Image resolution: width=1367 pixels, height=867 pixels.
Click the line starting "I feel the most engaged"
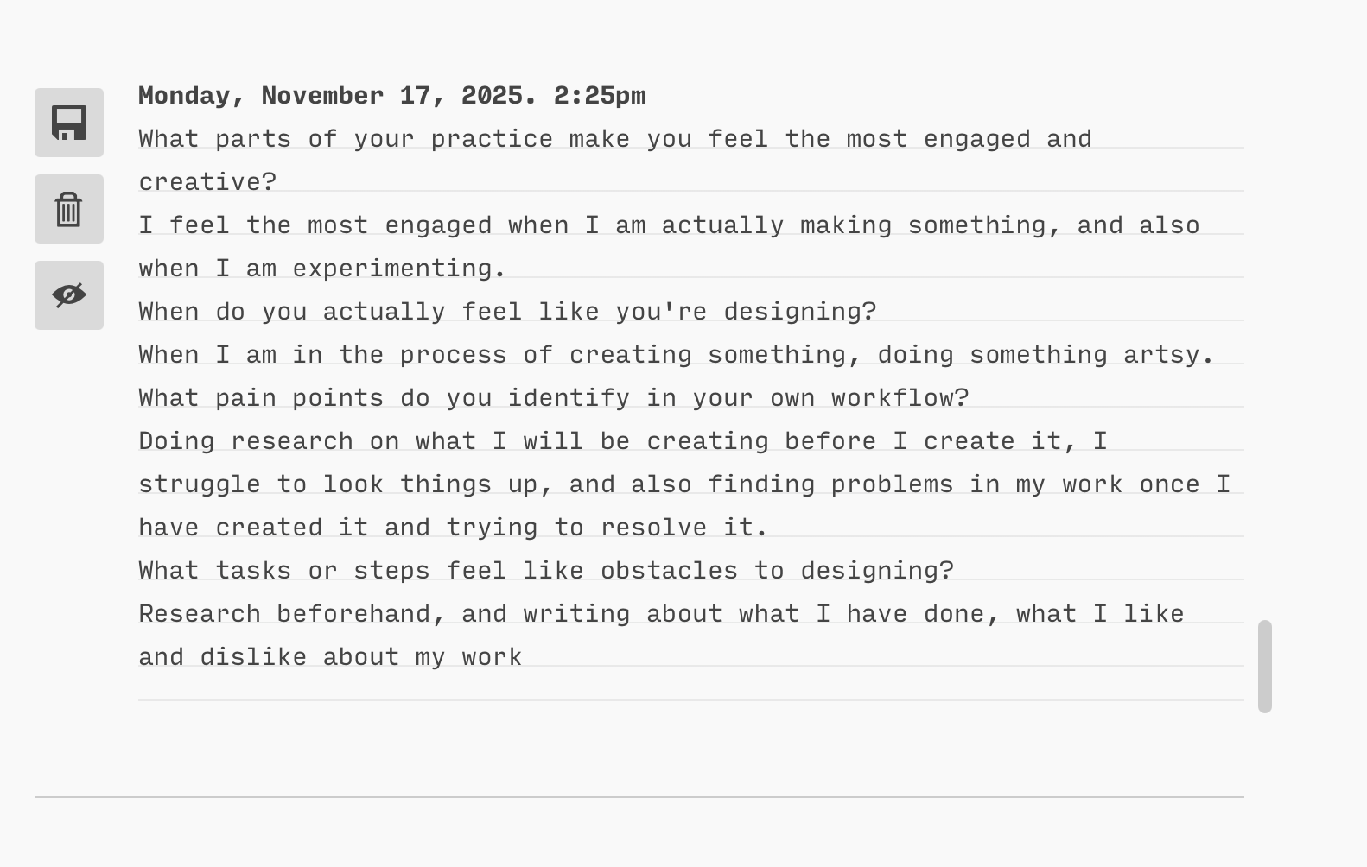(668, 225)
